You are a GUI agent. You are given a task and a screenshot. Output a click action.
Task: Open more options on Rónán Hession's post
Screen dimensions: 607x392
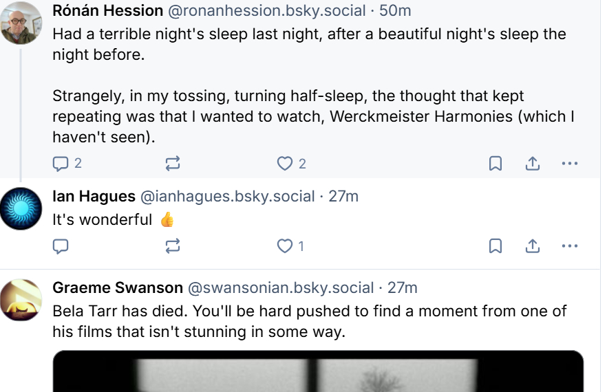click(x=569, y=164)
